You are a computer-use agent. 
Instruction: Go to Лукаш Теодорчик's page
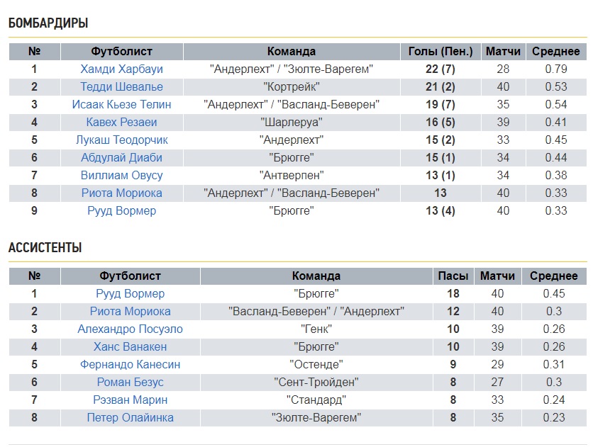(x=121, y=140)
